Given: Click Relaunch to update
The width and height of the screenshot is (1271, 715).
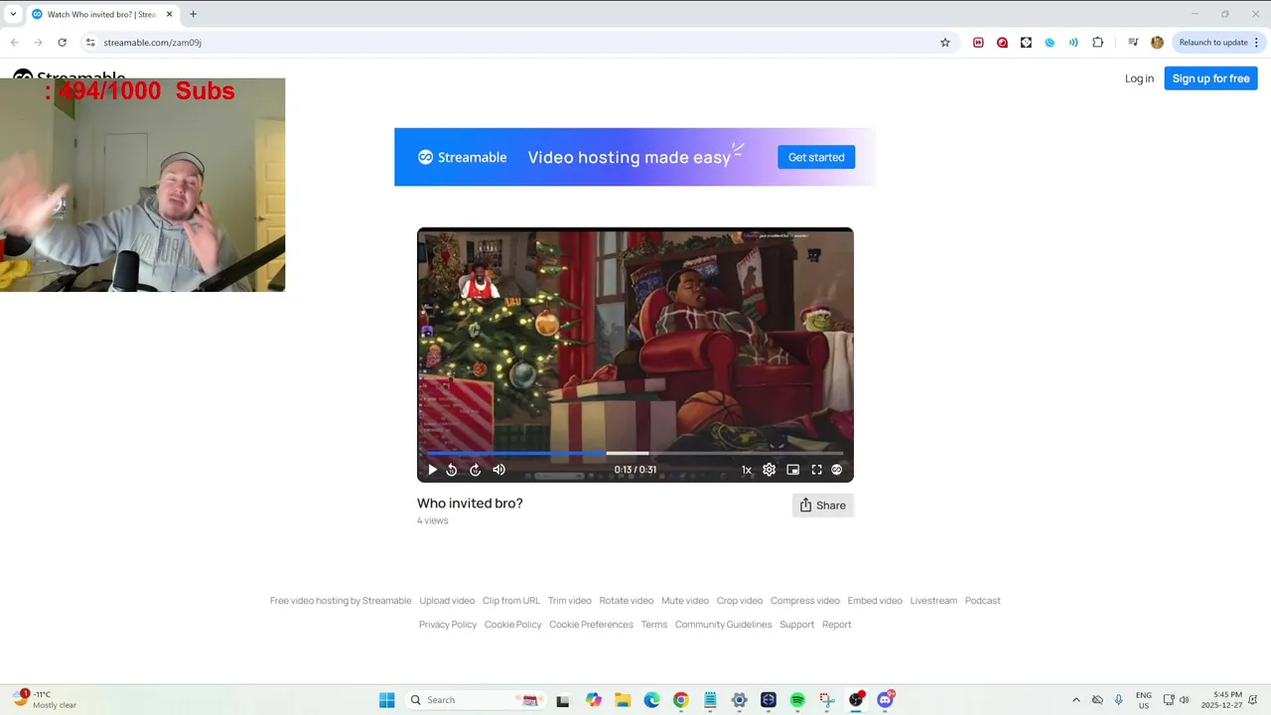Looking at the screenshot, I should pyautogui.click(x=1213, y=43).
